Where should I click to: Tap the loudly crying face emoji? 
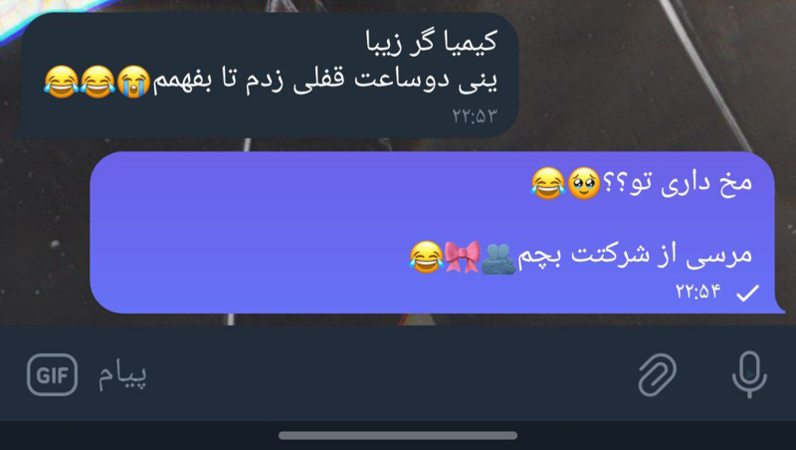coord(134,82)
